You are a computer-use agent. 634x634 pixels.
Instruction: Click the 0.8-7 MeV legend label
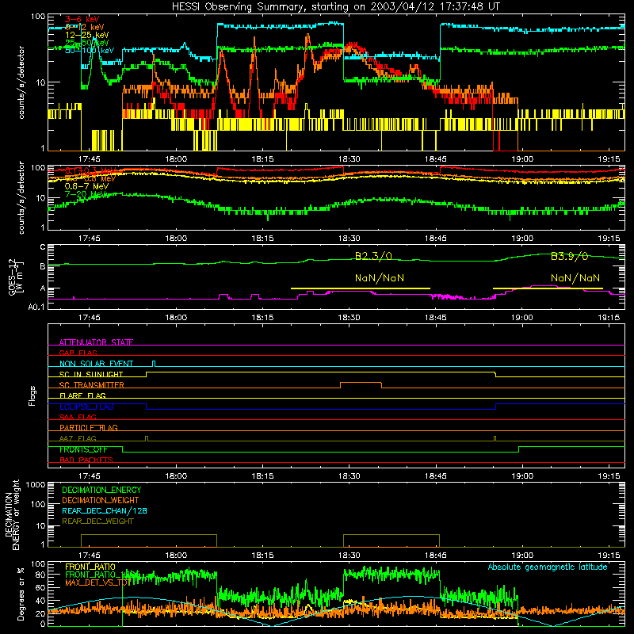coord(86,186)
